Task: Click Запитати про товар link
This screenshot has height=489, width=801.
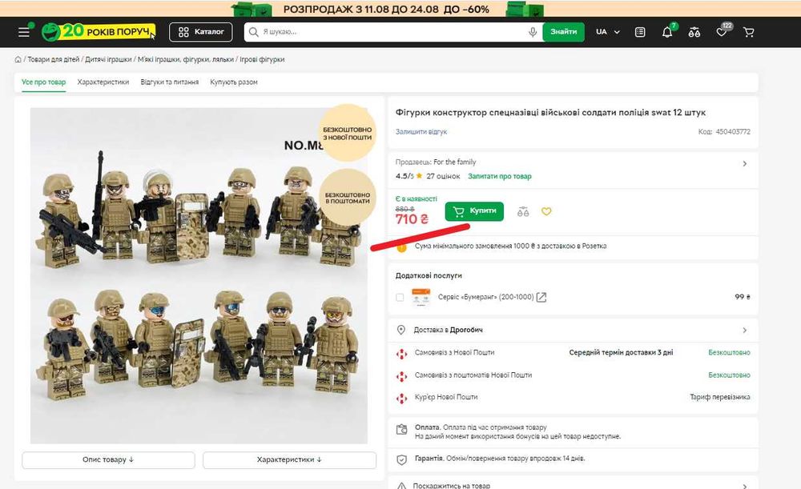Action: 500,176
